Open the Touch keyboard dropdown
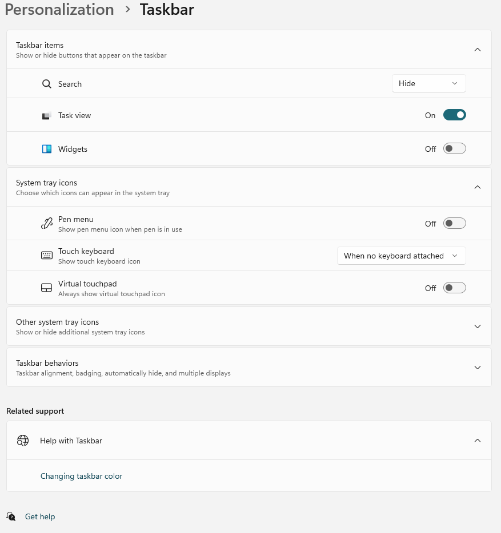Image resolution: width=501 pixels, height=533 pixels. pyautogui.click(x=401, y=256)
